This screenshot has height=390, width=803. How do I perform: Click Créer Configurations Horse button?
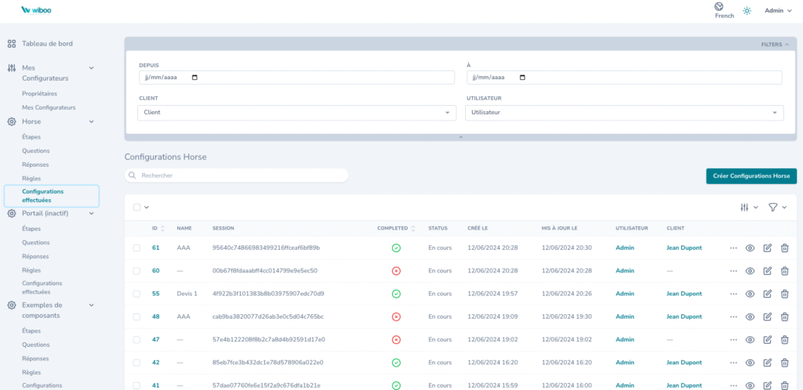[750, 176]
